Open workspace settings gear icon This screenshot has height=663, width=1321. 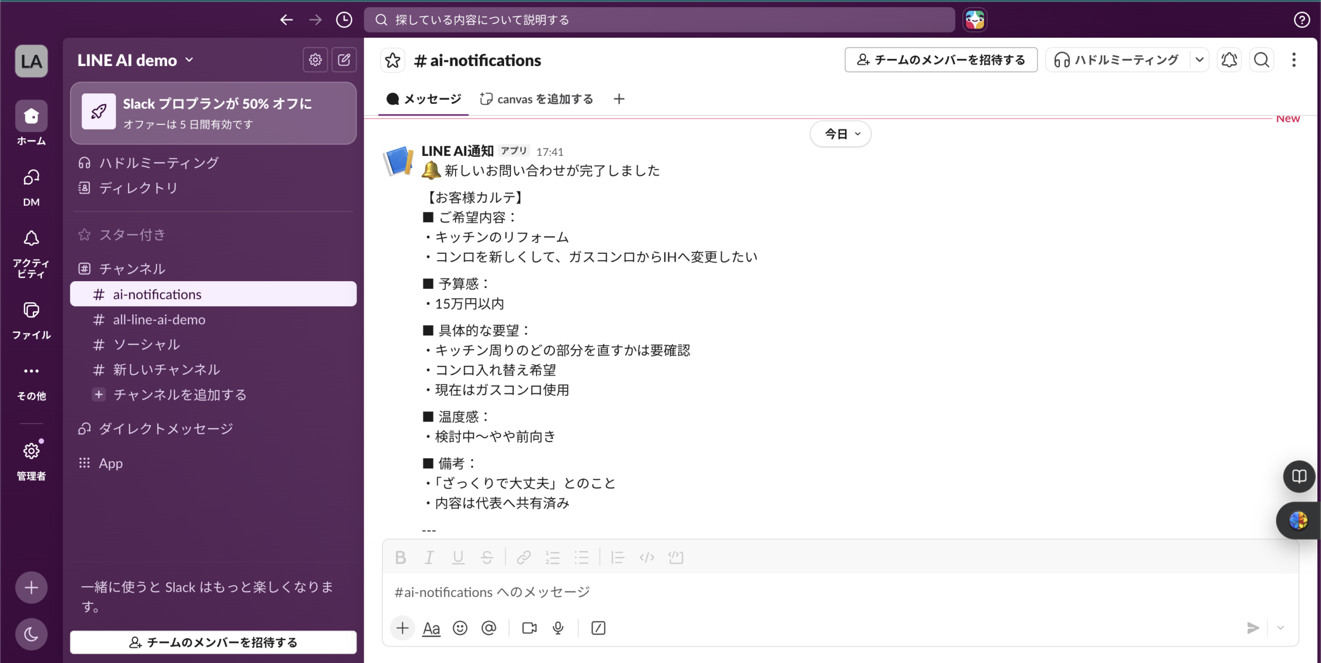[315, 60]
